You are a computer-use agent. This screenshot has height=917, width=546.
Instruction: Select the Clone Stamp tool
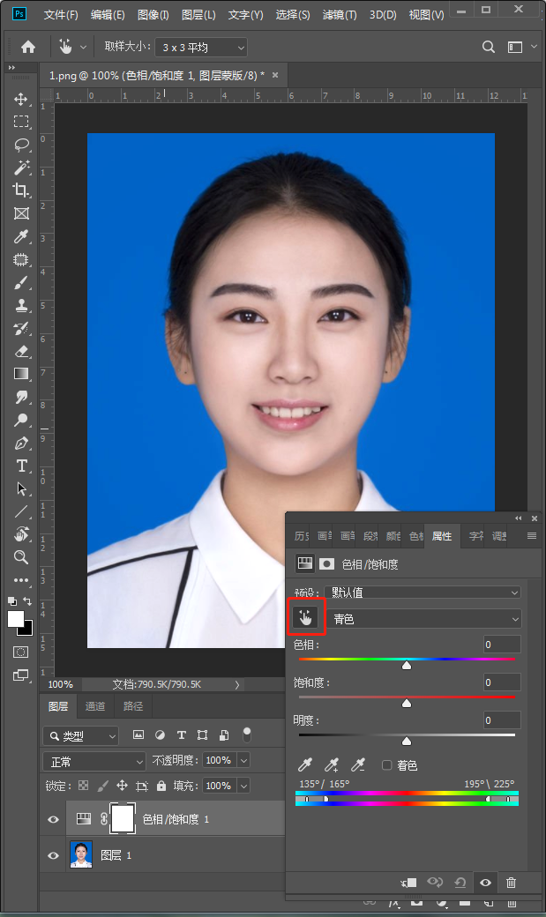22,305
